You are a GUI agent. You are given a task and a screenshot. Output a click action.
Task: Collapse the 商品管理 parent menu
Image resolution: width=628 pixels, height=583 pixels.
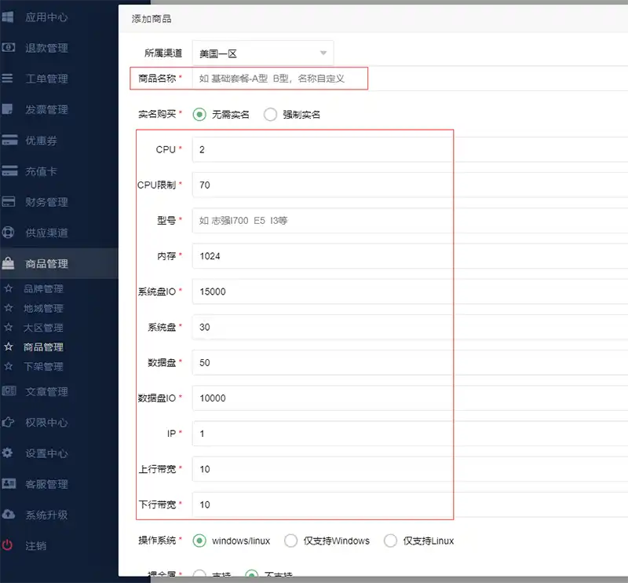(x=46, y=263)
